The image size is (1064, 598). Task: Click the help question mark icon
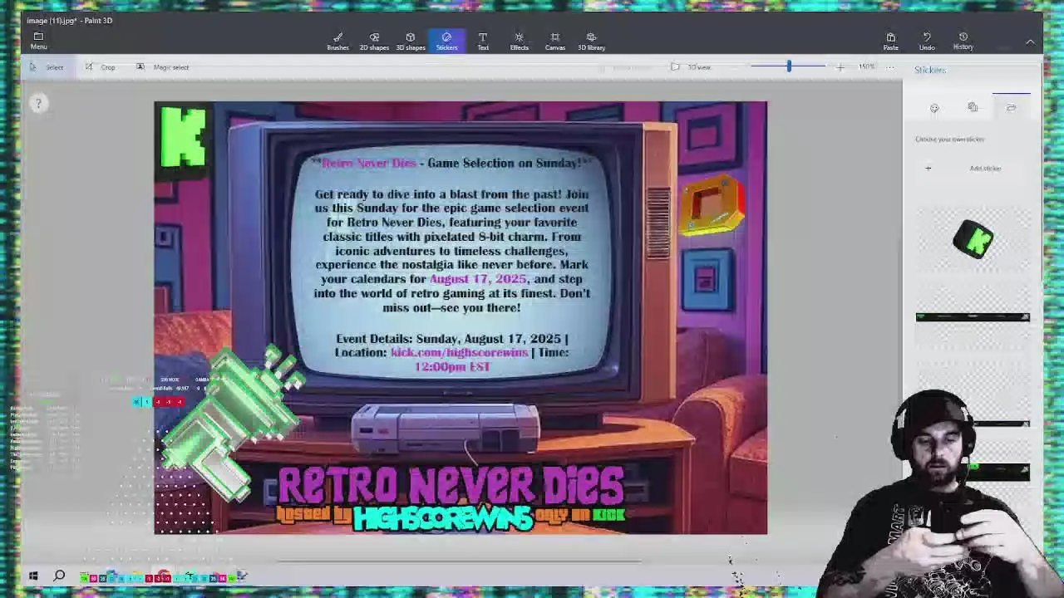(x=37, y=104)
